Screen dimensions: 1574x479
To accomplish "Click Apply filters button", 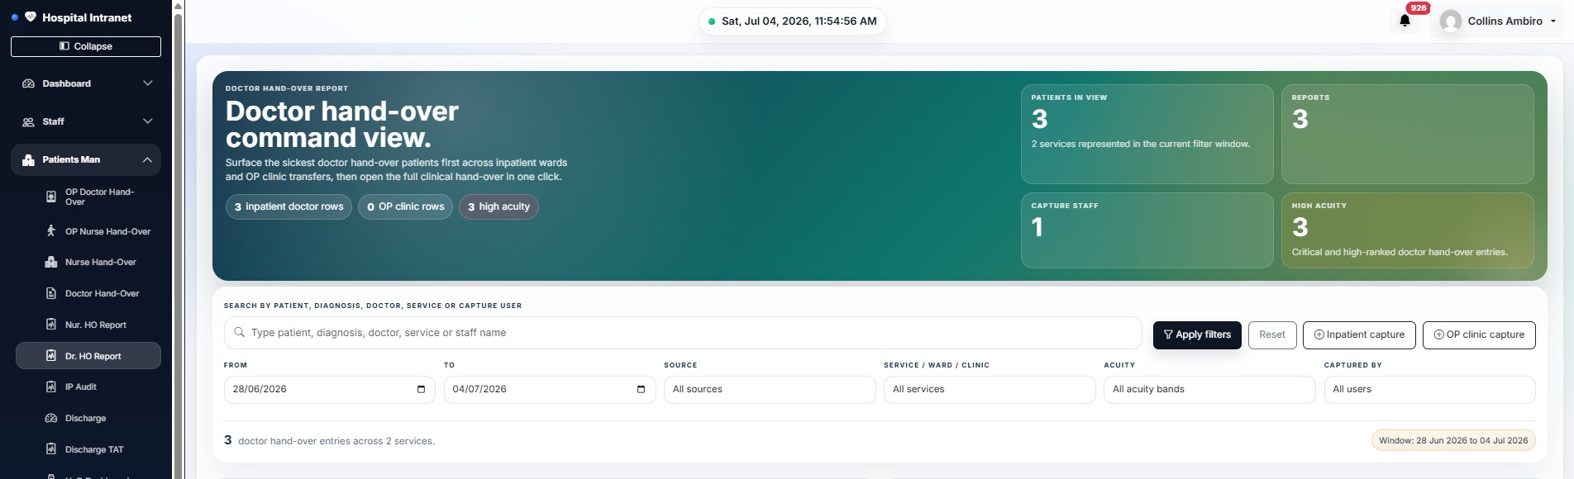I will [x=1197, y=334].
